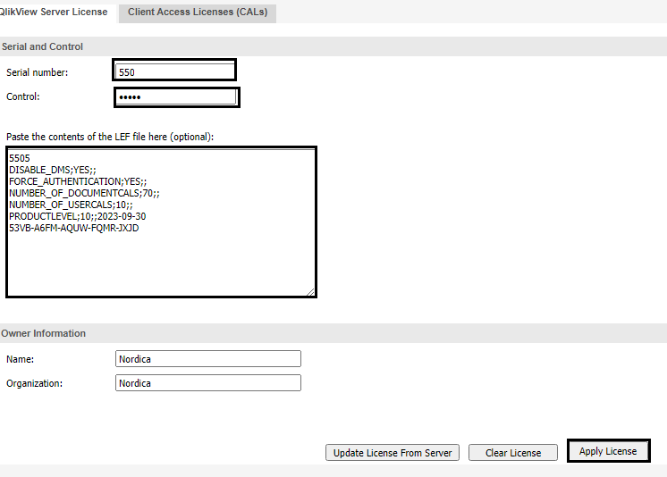Click the DISABLE_DMS;YES;; line
The image size is (667, 477).
point(53,170)
